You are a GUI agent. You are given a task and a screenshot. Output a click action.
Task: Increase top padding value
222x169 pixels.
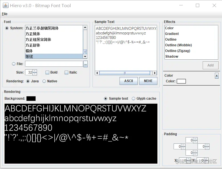[x=195, y=139]
